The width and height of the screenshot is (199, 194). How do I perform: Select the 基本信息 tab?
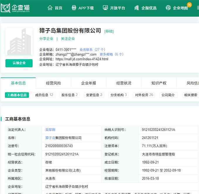coord(18,83)
